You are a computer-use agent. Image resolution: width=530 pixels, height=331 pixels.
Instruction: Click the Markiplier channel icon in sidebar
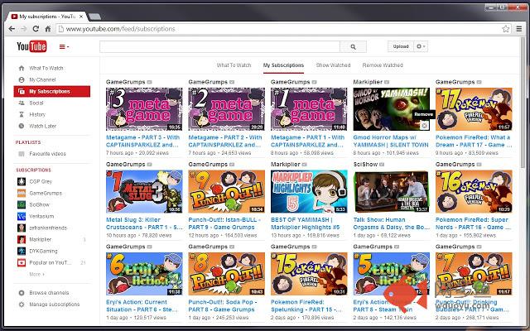point(22,239)
